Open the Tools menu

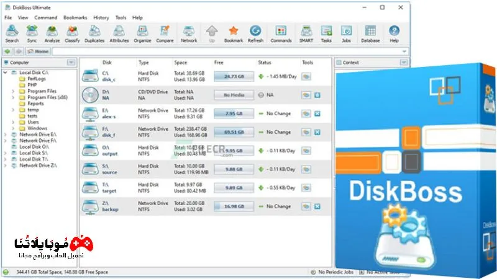pos(121,18)
